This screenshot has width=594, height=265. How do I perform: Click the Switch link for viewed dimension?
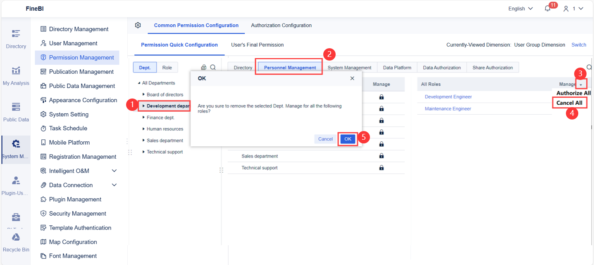[578, 45]
